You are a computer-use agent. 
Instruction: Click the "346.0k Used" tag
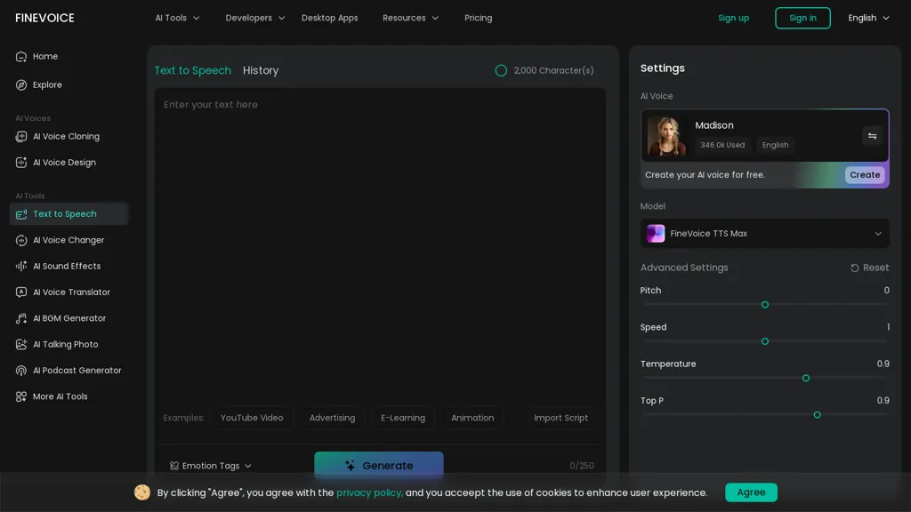tap(722, 145)
